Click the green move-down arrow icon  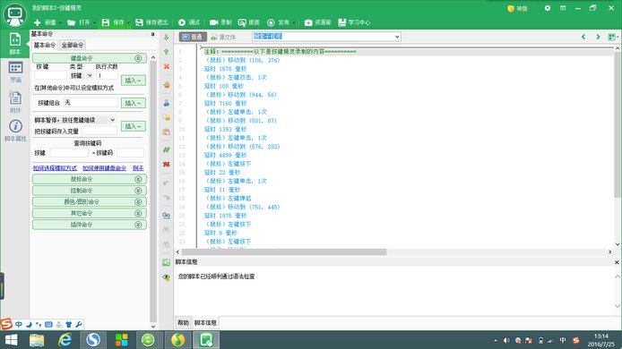[166, 38]
